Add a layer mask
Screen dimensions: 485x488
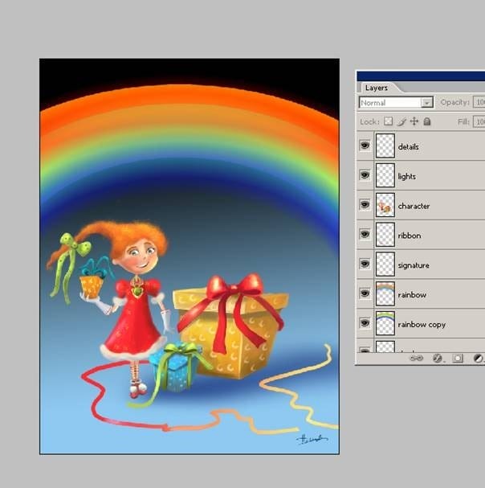(x=458, y=359)
